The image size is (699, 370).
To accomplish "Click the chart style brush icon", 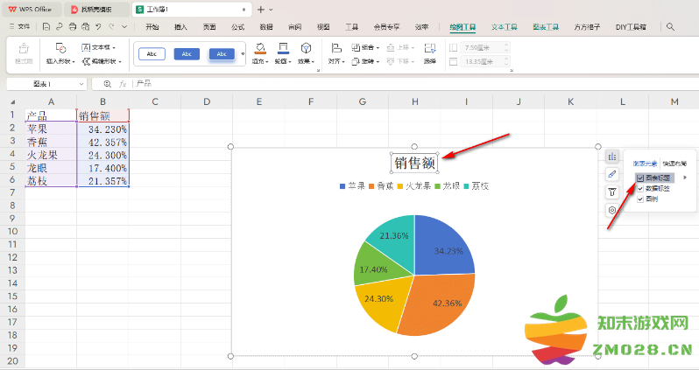I will pos(611,174).
